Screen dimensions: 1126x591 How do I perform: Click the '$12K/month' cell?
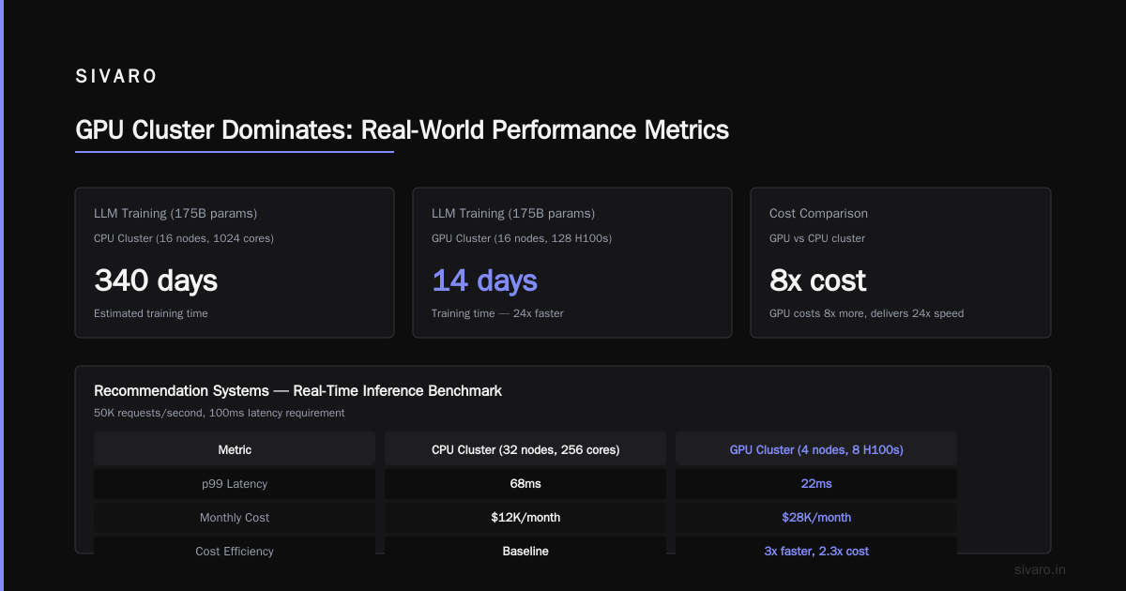pyautogui.click(x=525, y=517)
